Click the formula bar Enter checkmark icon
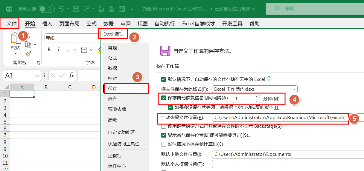The width and height of the screenshot is (364, 171). tap(63, 76)
